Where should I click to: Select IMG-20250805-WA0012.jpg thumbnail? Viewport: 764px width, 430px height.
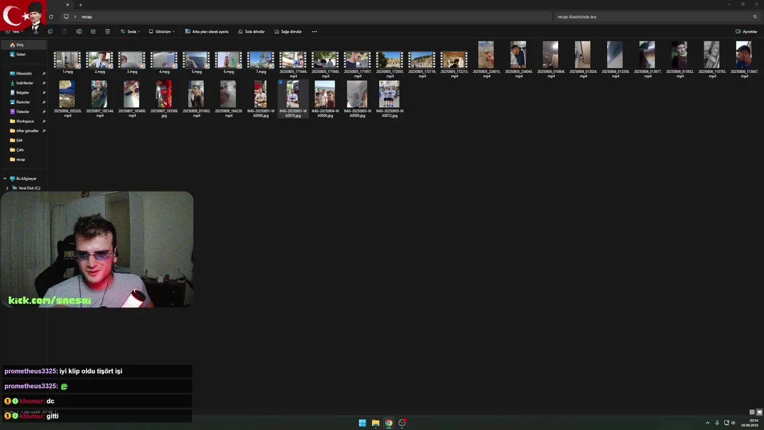[x=389, y=94]
